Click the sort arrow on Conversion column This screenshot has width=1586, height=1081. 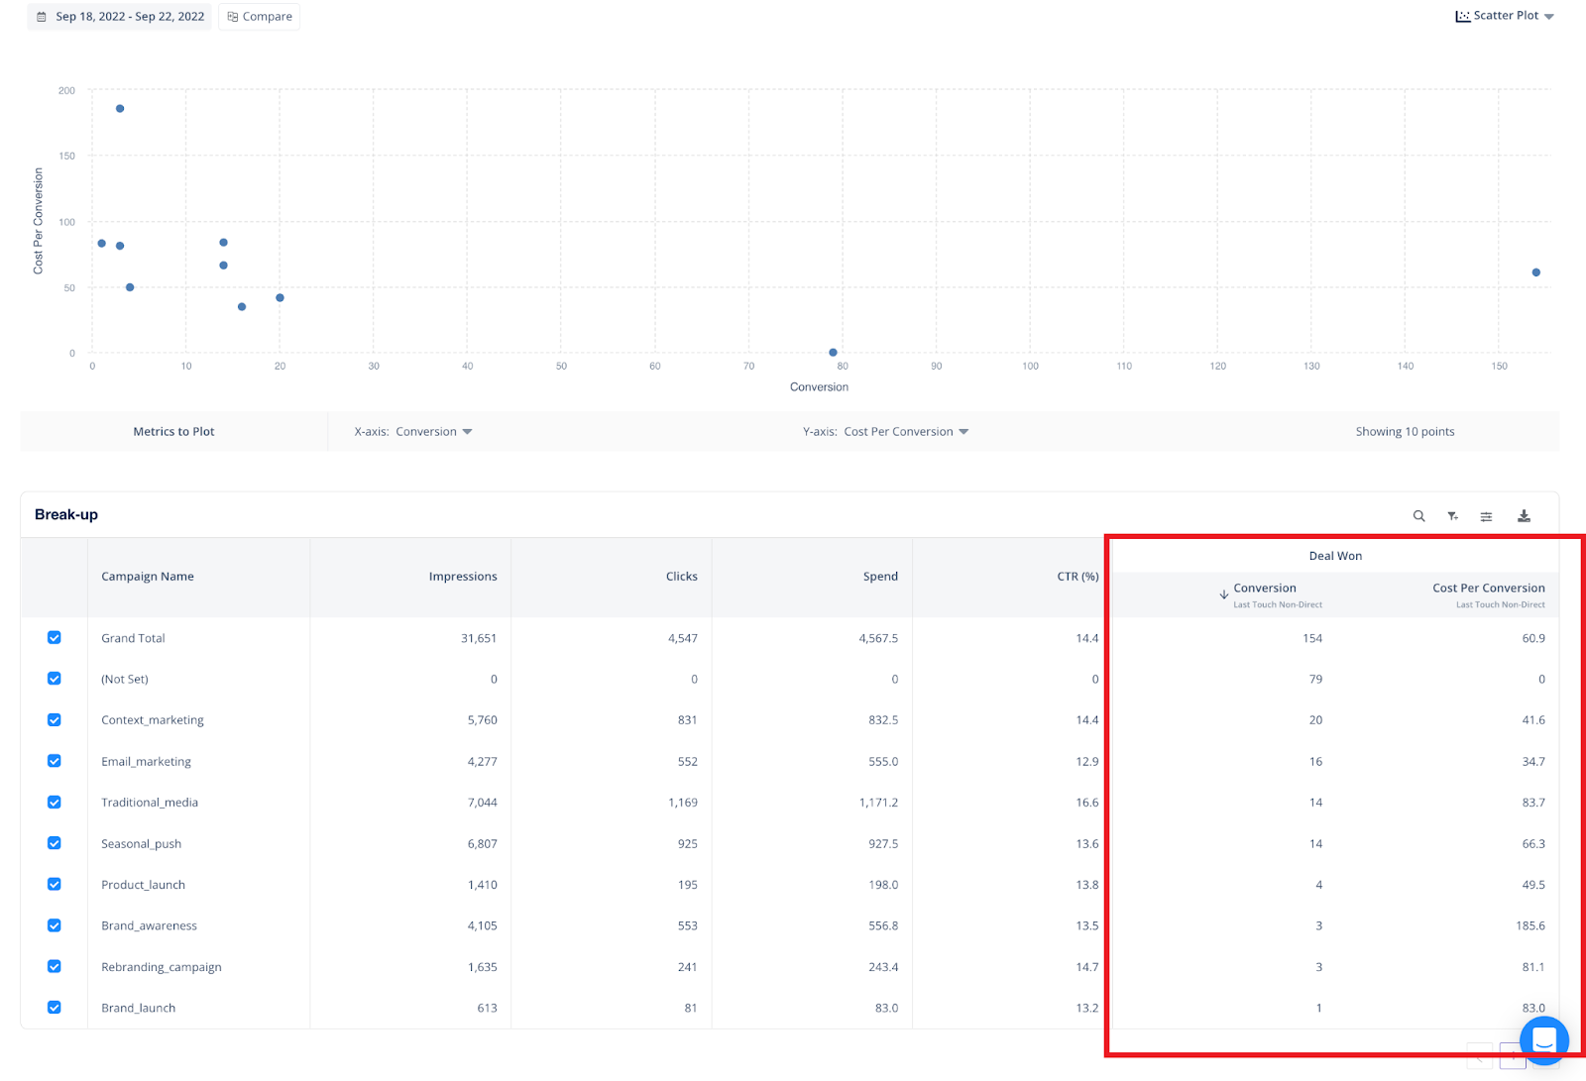point(1224,595)
